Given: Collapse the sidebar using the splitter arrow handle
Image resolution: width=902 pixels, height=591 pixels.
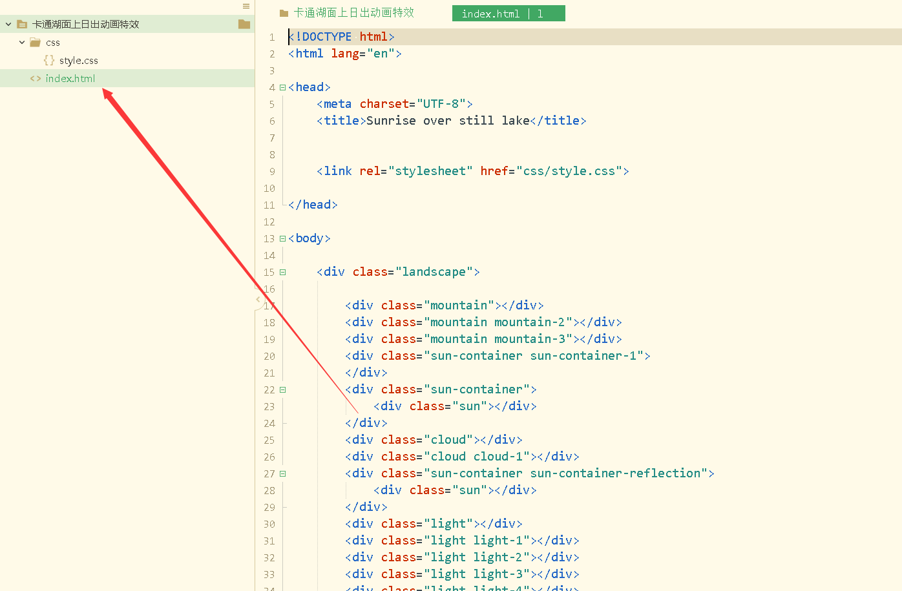Looking at the screenshot, I should pos(258,299).
